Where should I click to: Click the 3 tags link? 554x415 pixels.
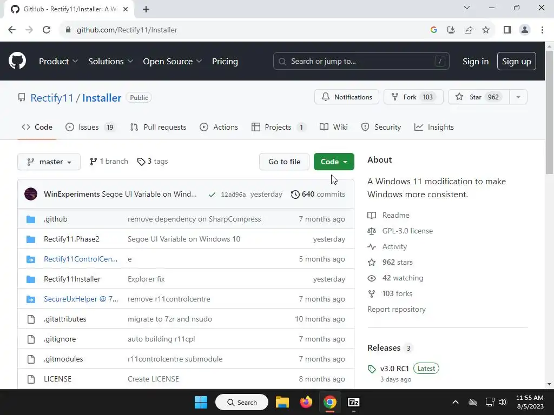[153, 161]
